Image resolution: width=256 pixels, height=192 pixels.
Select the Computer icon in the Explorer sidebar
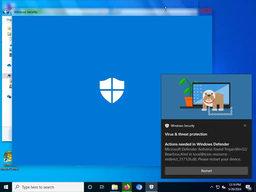tap(9, 76)
